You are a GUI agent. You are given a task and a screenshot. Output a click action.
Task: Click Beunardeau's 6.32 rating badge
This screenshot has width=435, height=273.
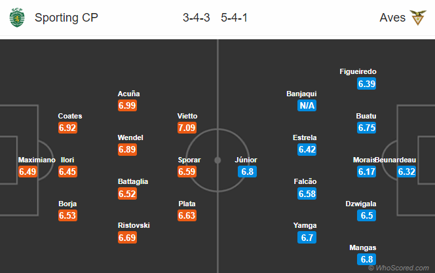pyautogui.click(x=407, y=172)
